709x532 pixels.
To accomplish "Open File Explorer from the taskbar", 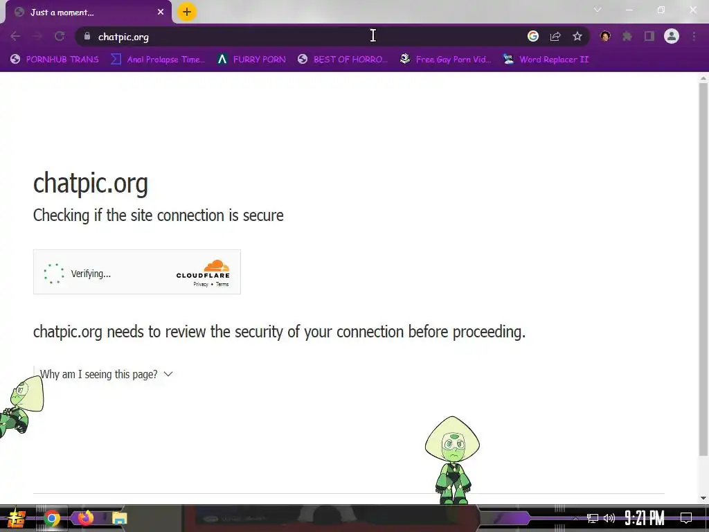I will pyautogui.click(x=119, y=518).
